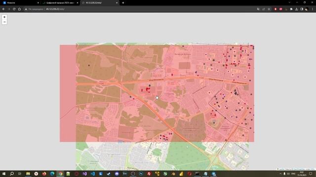
Task: Open Windows notification center
Action: [x=311, y=174]
